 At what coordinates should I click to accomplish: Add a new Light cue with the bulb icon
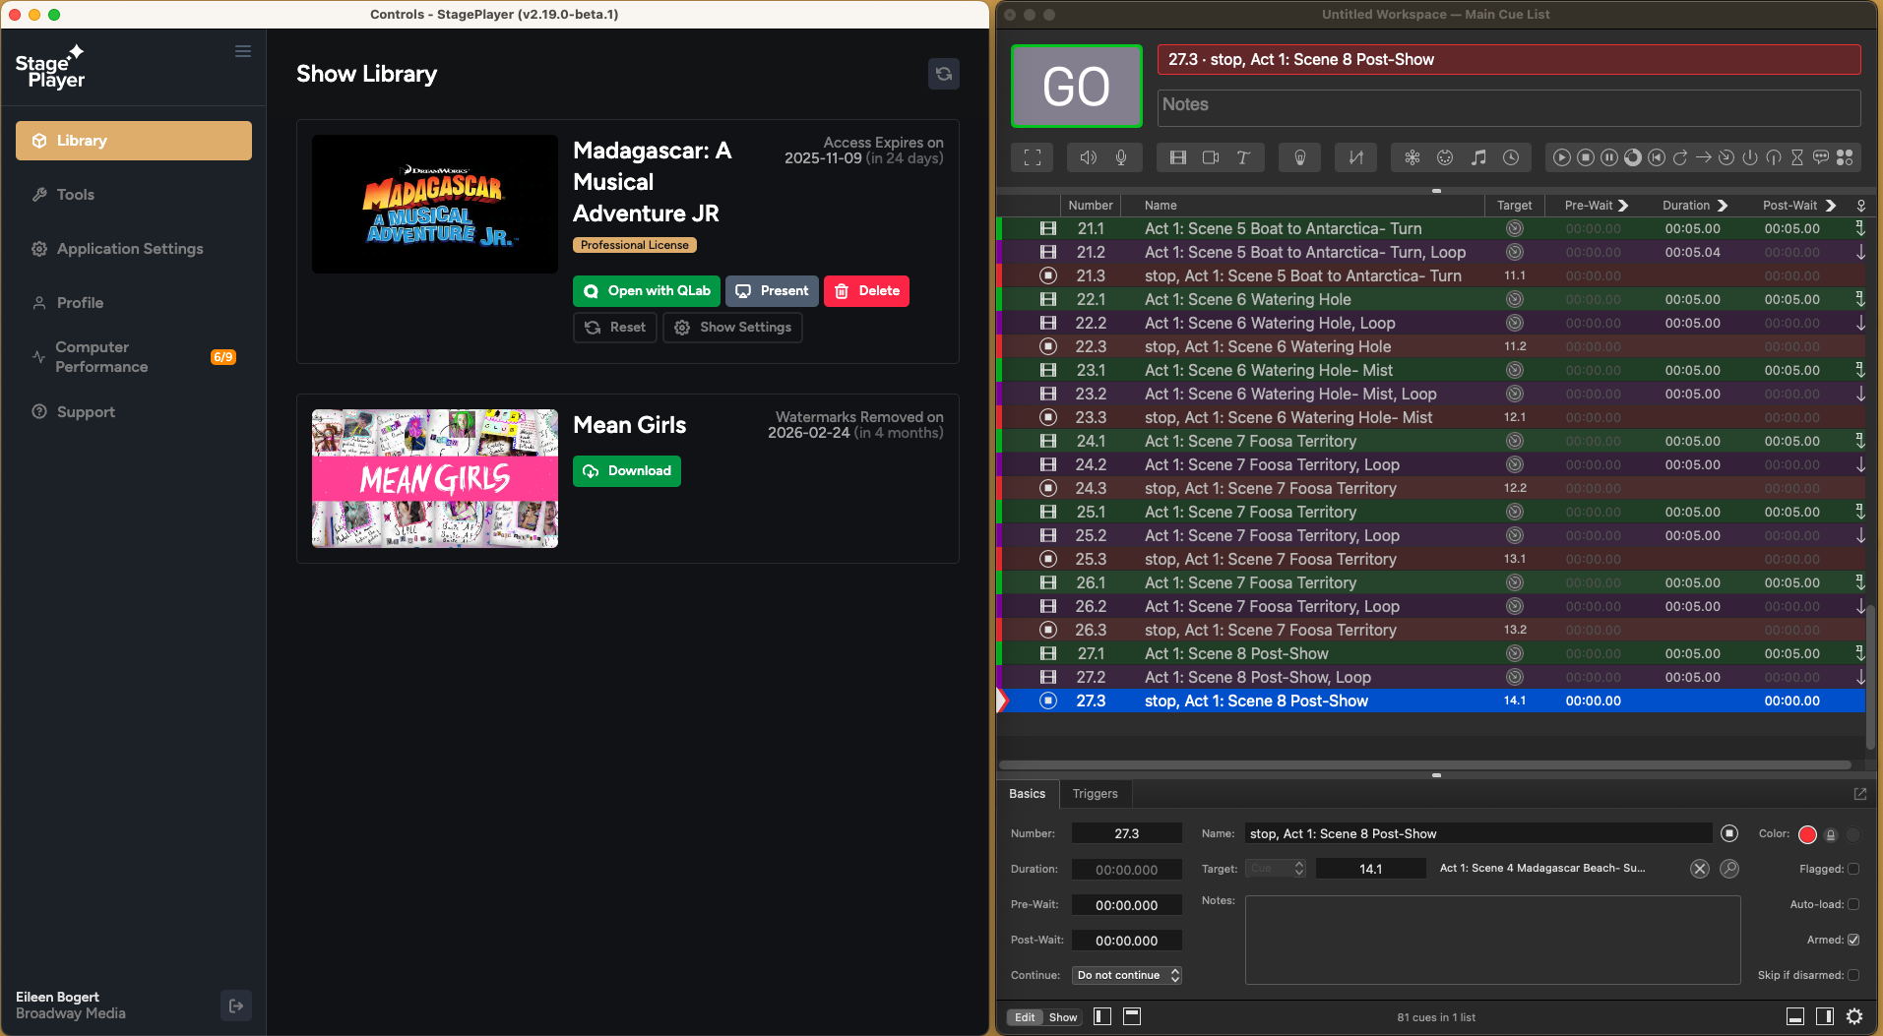[x=1300, y=157]
